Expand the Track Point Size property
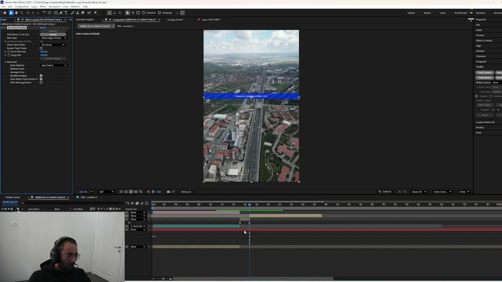The image size is (502, 282). coord(5,52)
